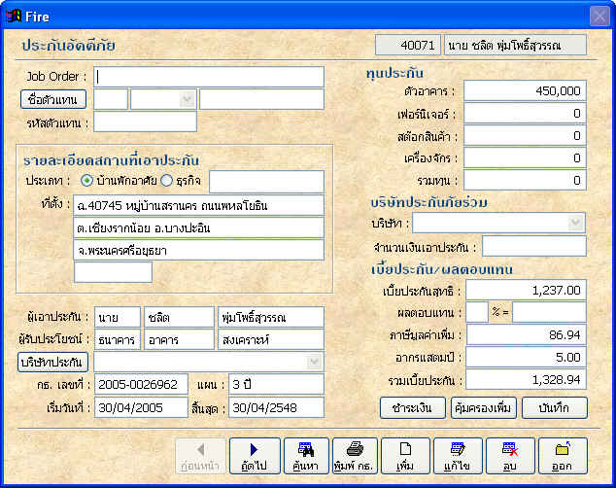Click the ชื่อตัวแทน button
This screenshot has width=616, height=488.
point(53,99)
